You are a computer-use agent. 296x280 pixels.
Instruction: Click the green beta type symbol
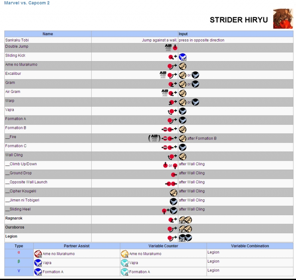(x=19, y=261)
